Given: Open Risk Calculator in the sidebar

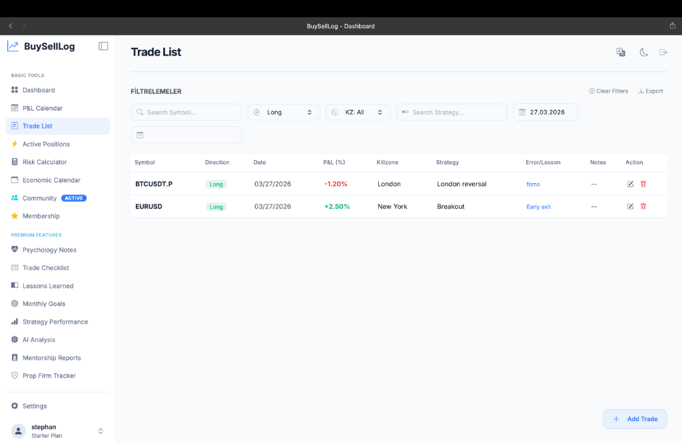Looking at the screenshot, I should (45, 162).
